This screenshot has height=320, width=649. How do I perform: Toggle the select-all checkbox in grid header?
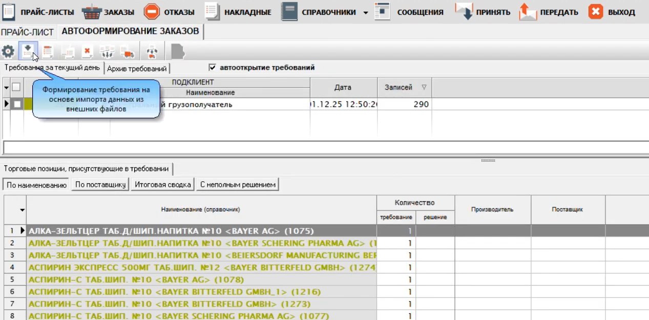(17, 87)
